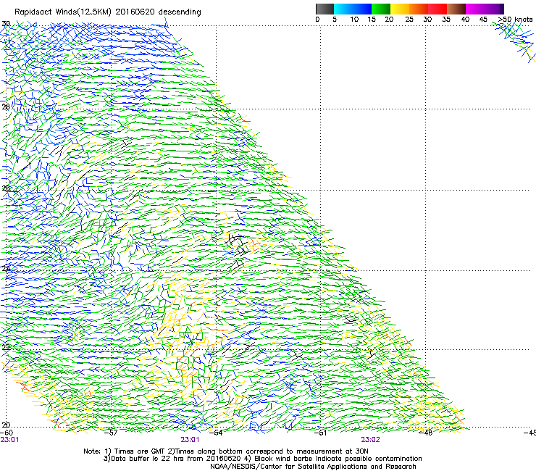Click the latitude label "26" on left axis
Image resolution: width=536 pixels, height=471 pixels.
6,188
